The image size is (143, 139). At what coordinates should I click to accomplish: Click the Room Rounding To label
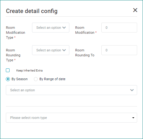(85, 53)
